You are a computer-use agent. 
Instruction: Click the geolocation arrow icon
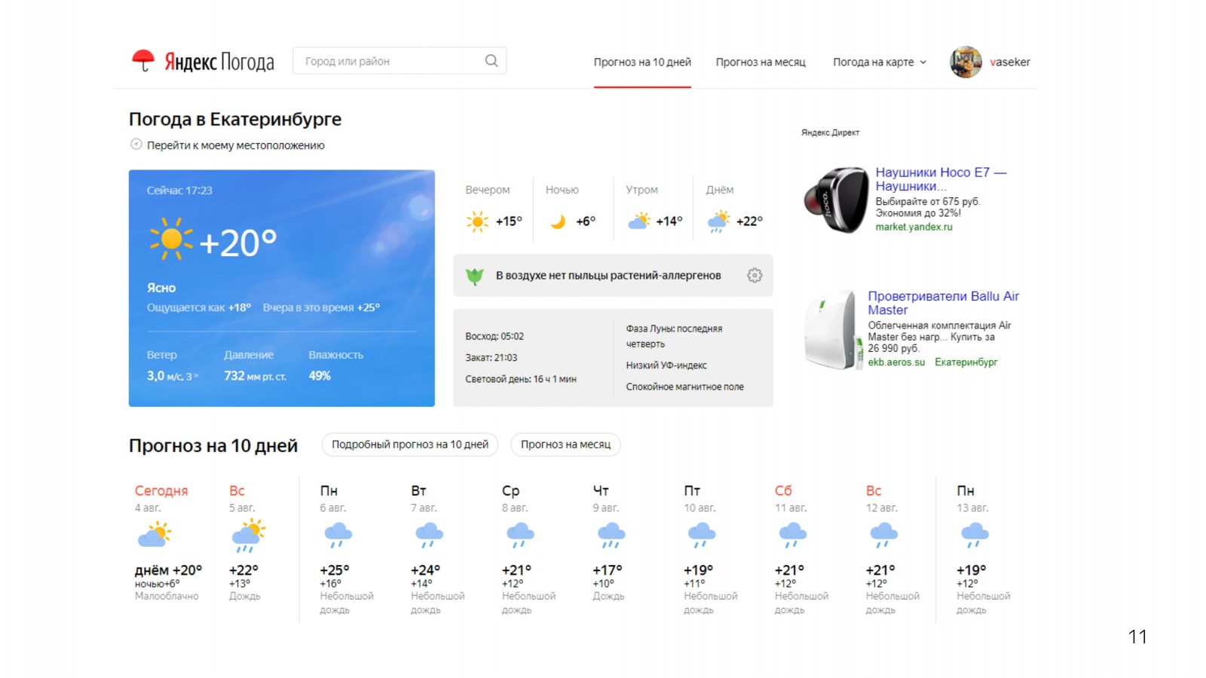point(136,145)
